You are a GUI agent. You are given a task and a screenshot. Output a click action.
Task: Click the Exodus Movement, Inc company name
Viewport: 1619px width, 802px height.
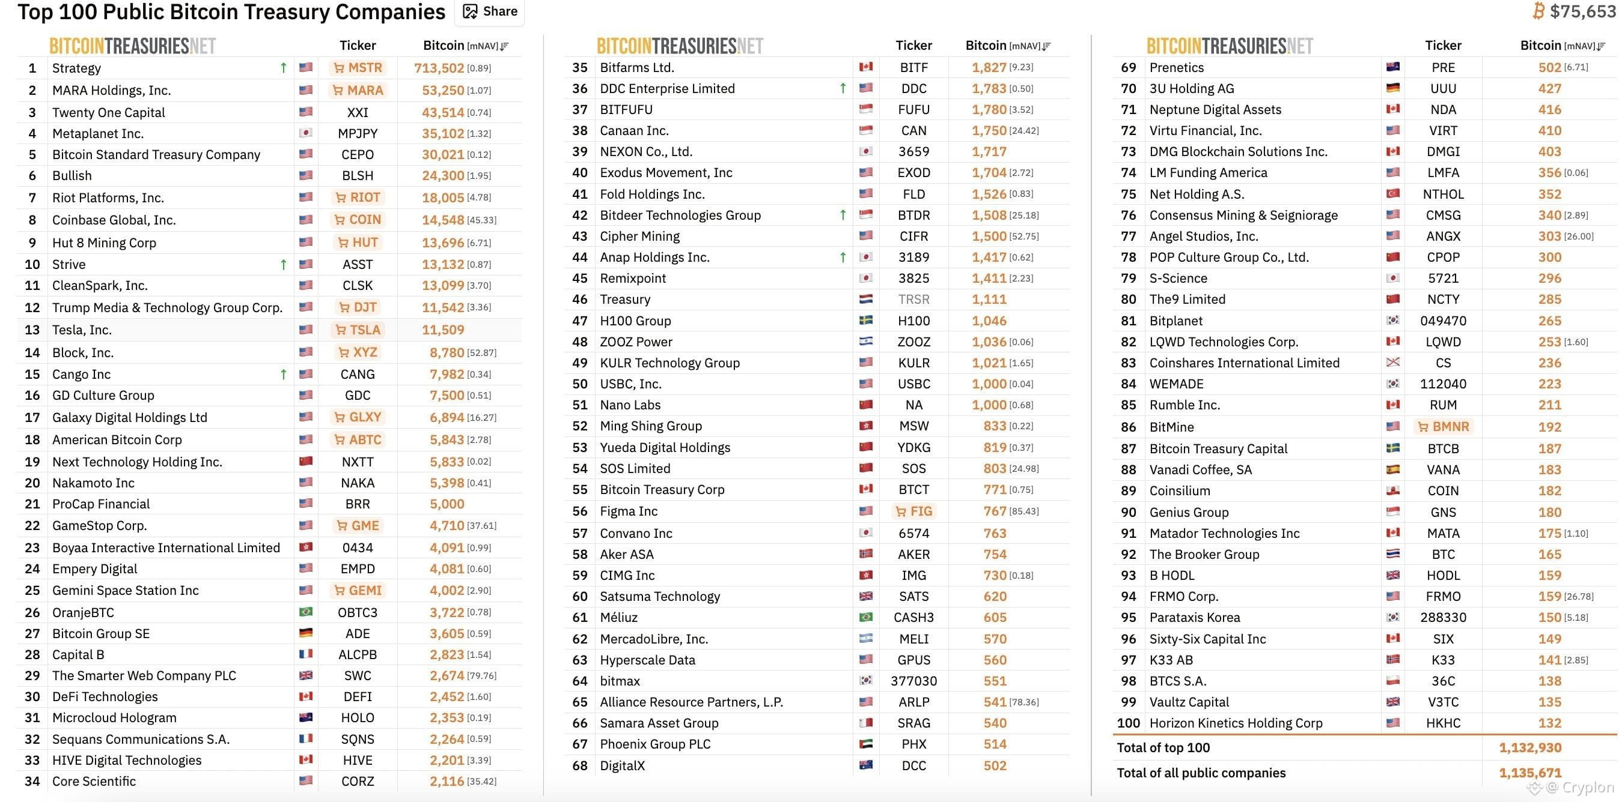666,173
